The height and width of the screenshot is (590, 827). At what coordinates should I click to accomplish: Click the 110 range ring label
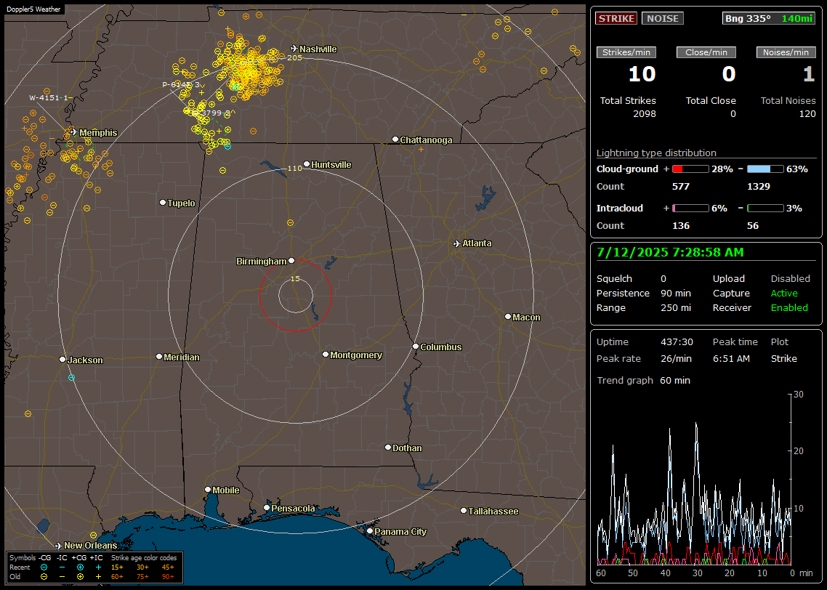[x=294, y=168]
